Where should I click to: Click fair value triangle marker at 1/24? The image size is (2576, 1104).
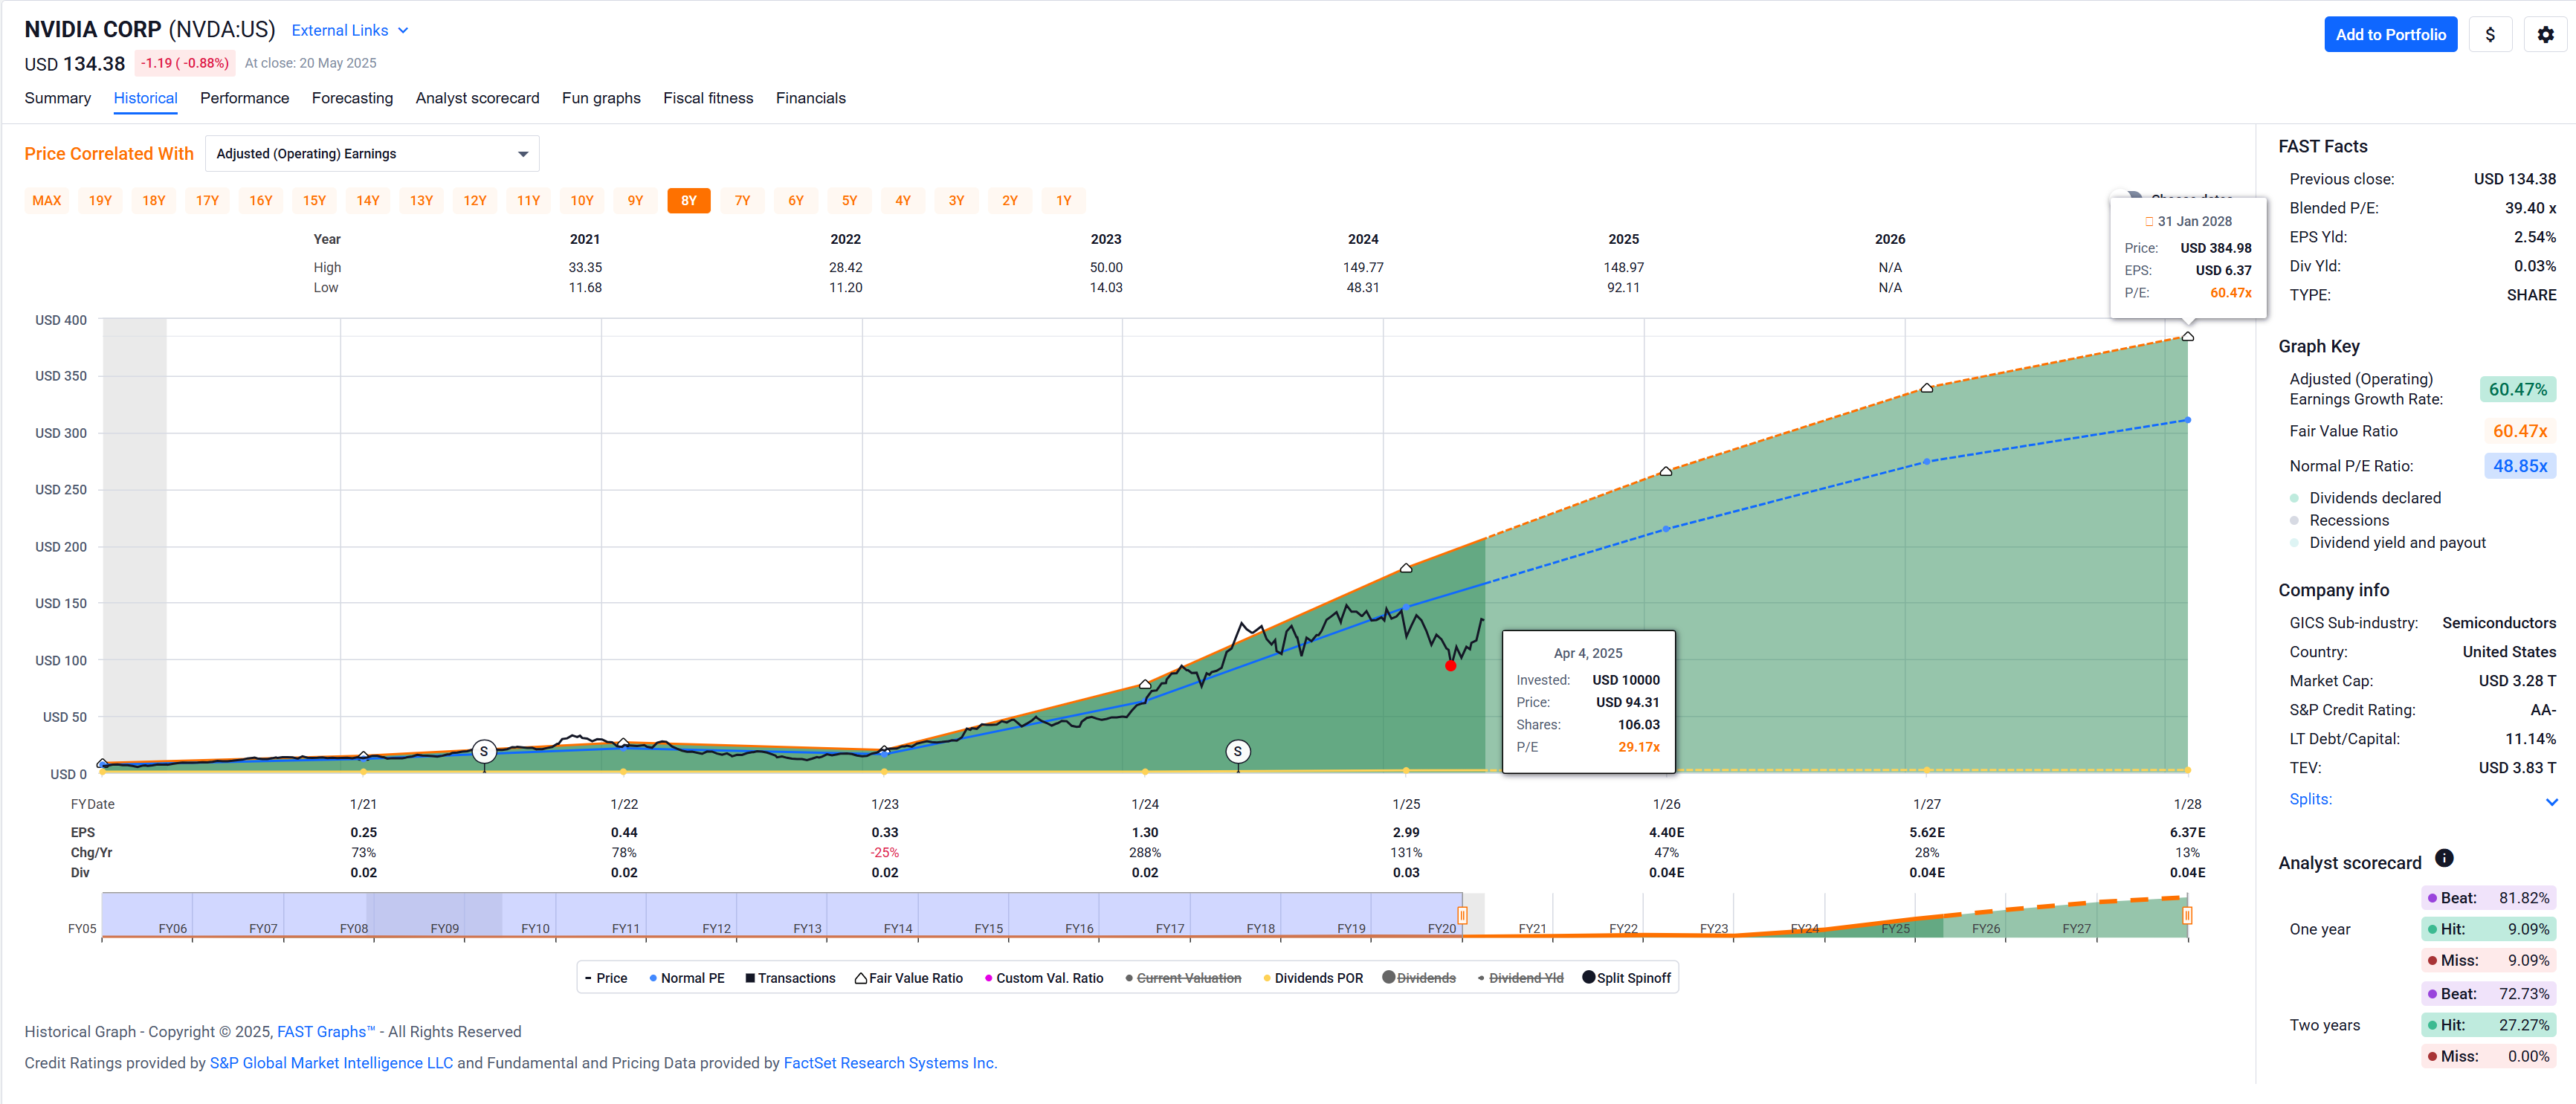(1145, 684)
